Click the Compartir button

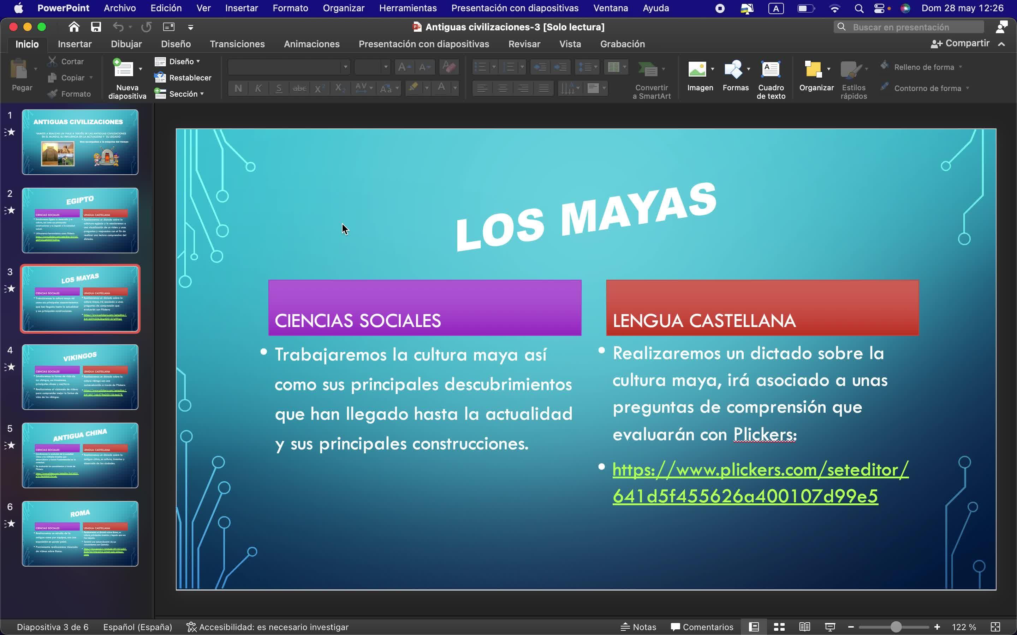960,44
